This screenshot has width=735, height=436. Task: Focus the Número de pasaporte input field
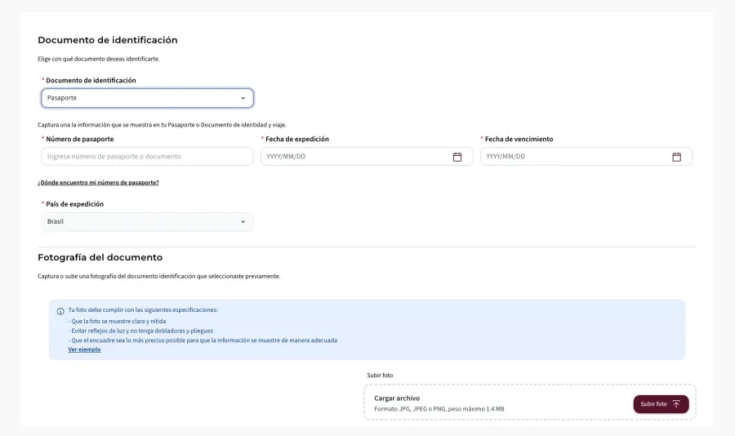(x=147, y=157)
